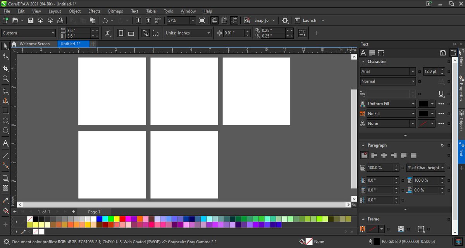This screenshot has width=465, height=248.
Task: Open the Effects menu
Action: point(94,11)
